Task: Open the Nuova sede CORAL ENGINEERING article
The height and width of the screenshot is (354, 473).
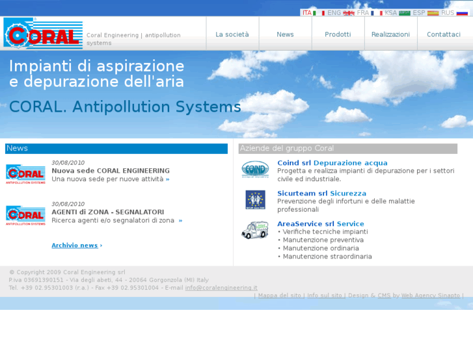Action: pyautogui.click(x=111, y=171)
